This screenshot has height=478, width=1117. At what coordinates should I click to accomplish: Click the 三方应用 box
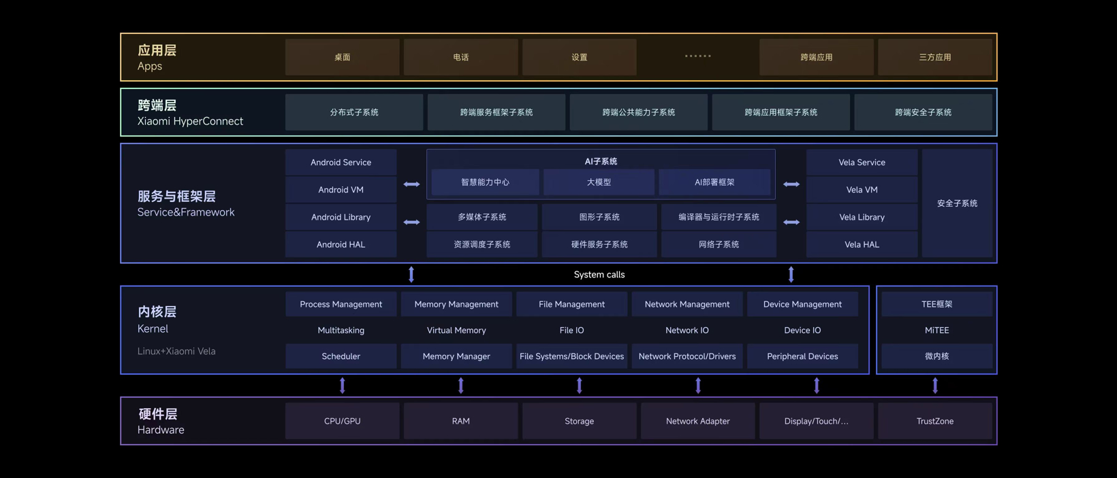pyautogui.click(x=934, y=57)
